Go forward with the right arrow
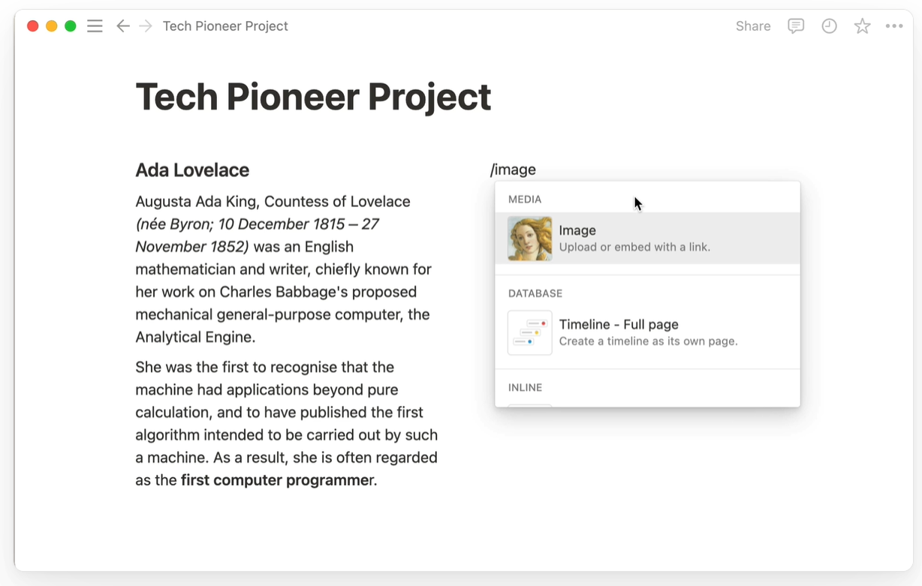 146,26
